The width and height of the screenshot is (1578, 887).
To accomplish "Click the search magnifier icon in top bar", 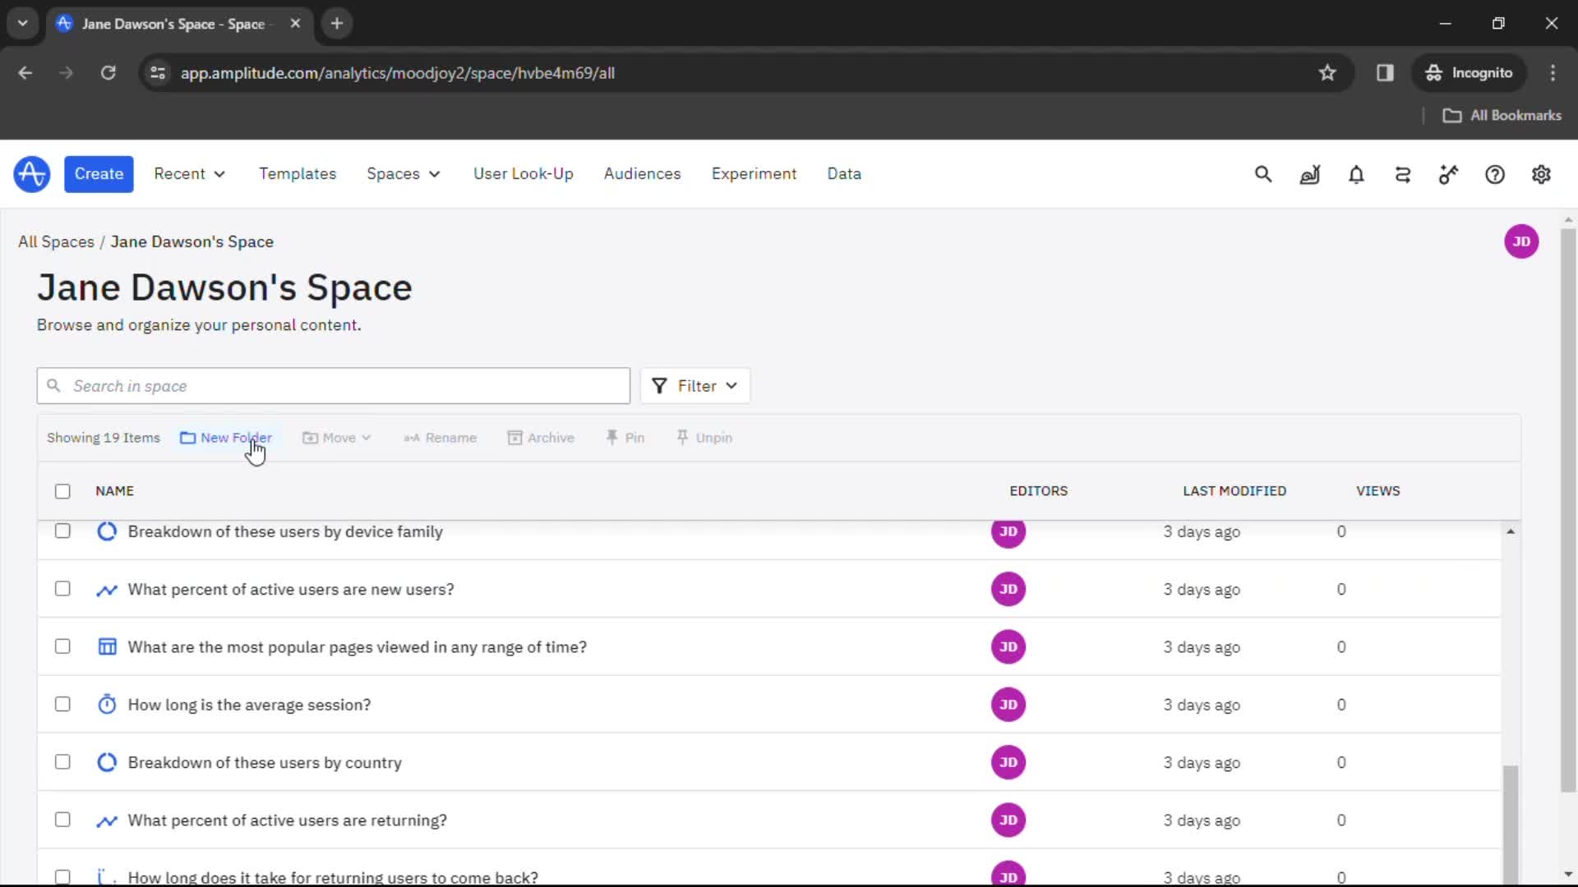I will point(1262,173).
